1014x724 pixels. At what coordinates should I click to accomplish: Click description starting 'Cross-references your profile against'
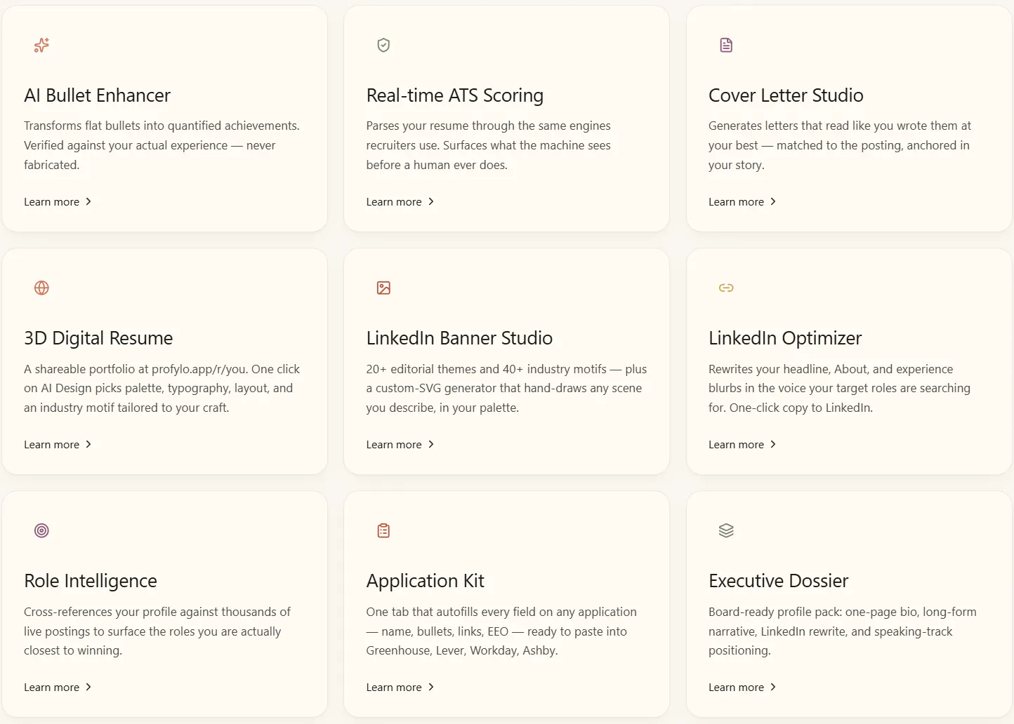click(x=157, y=631)
